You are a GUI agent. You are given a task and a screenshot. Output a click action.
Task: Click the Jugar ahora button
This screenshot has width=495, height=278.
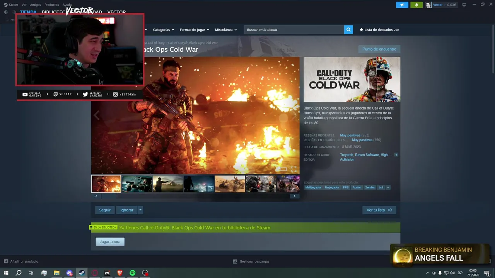pos(110,242)
